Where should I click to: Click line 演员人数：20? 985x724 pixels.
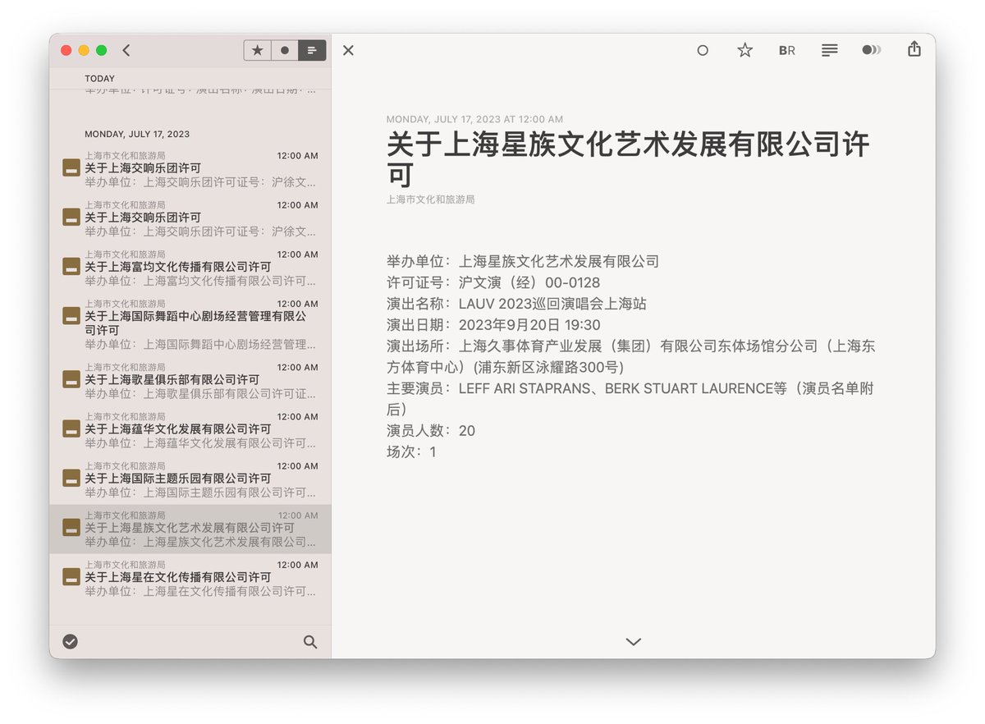pos(431,431)
